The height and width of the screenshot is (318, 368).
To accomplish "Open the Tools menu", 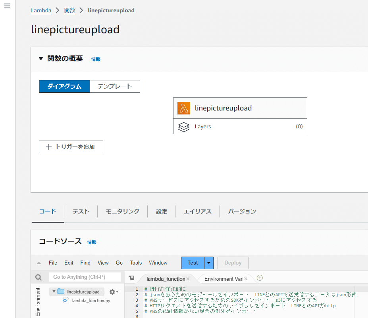I will tap(136, 263).
